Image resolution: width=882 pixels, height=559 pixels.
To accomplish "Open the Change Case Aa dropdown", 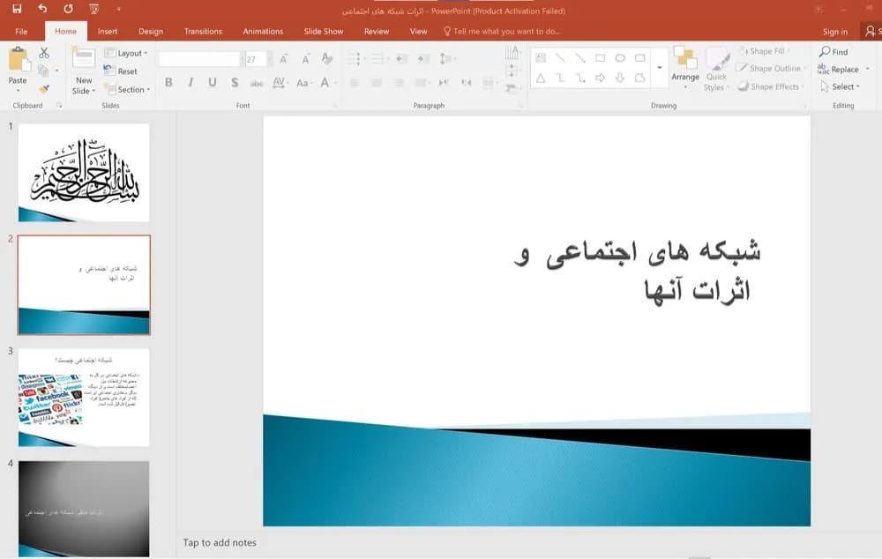I will point(303,83).
